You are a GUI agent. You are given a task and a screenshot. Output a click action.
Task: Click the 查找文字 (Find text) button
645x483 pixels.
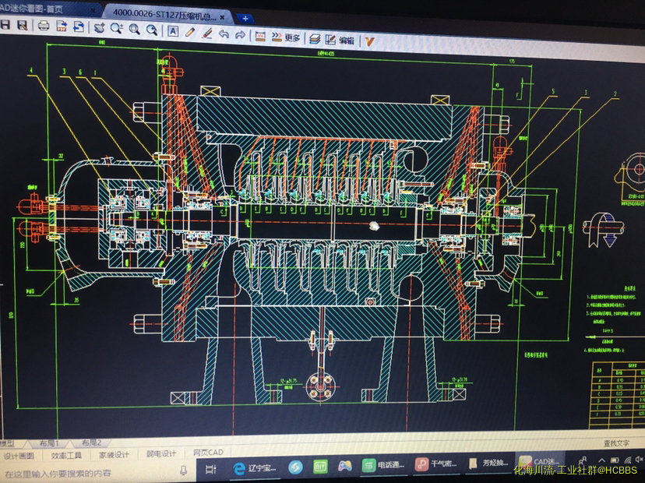point(616,443)
